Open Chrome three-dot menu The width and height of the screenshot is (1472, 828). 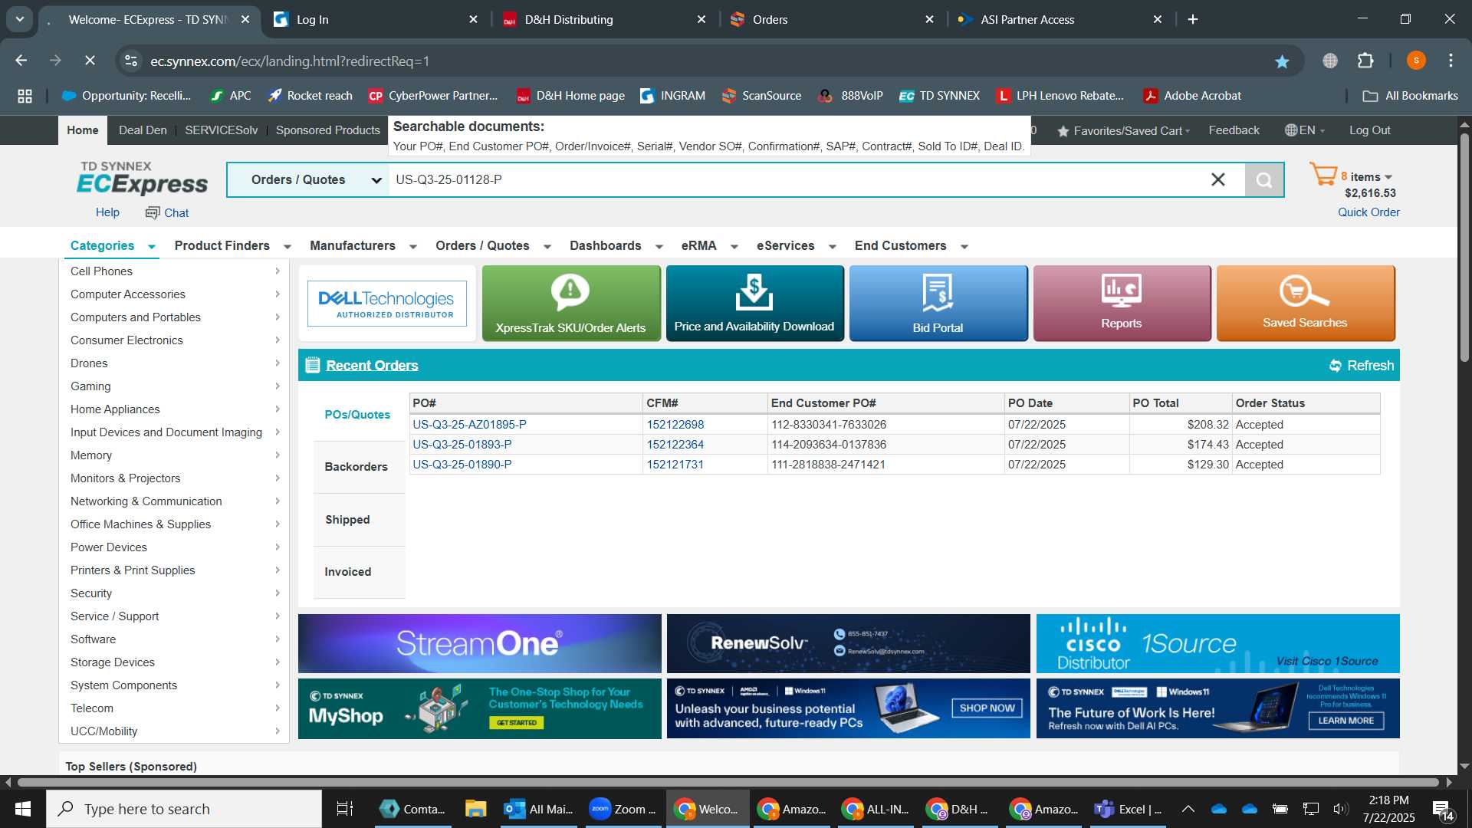point(1451,61)
